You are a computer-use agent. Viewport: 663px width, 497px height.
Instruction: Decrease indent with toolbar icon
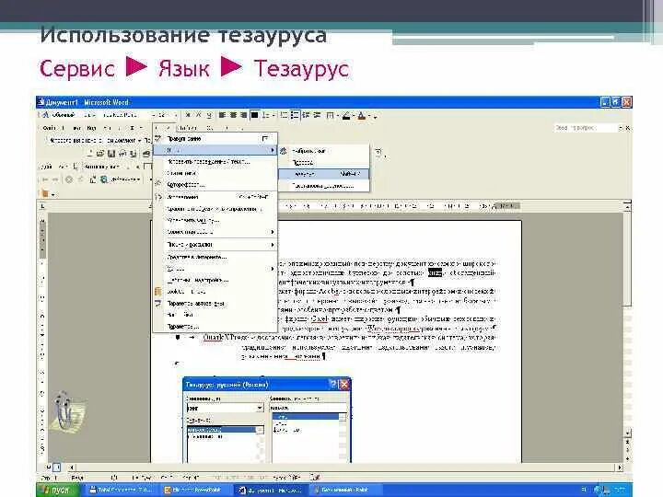[x=306, y=115]
